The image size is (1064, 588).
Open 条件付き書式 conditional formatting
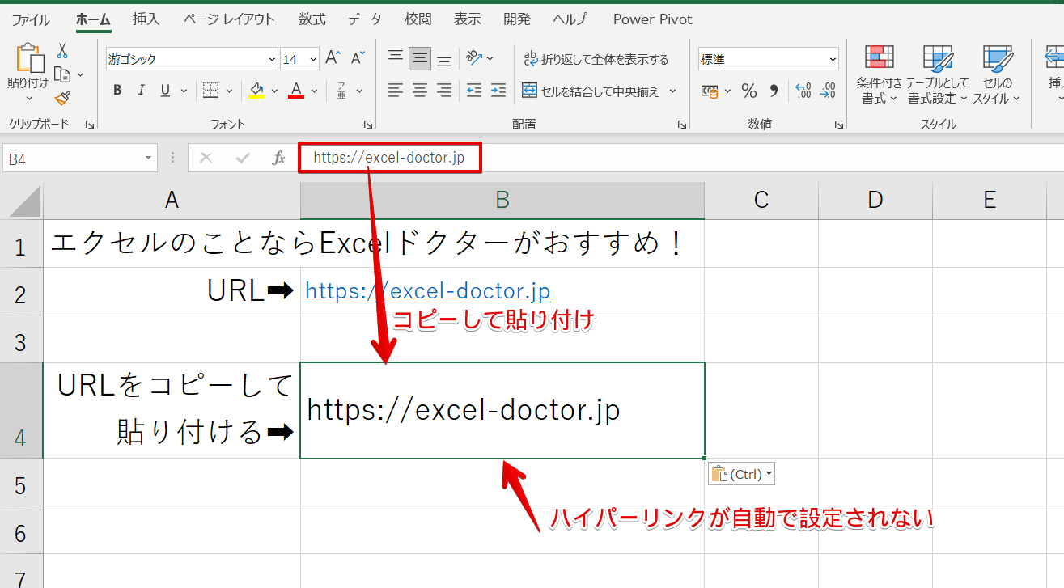pyautogui.click(x=879, y=74)
